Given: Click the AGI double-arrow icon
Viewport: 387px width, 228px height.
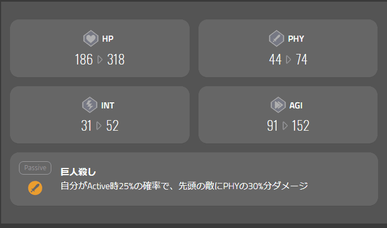Looking at the screenshot, I should [x=278, y=105].
